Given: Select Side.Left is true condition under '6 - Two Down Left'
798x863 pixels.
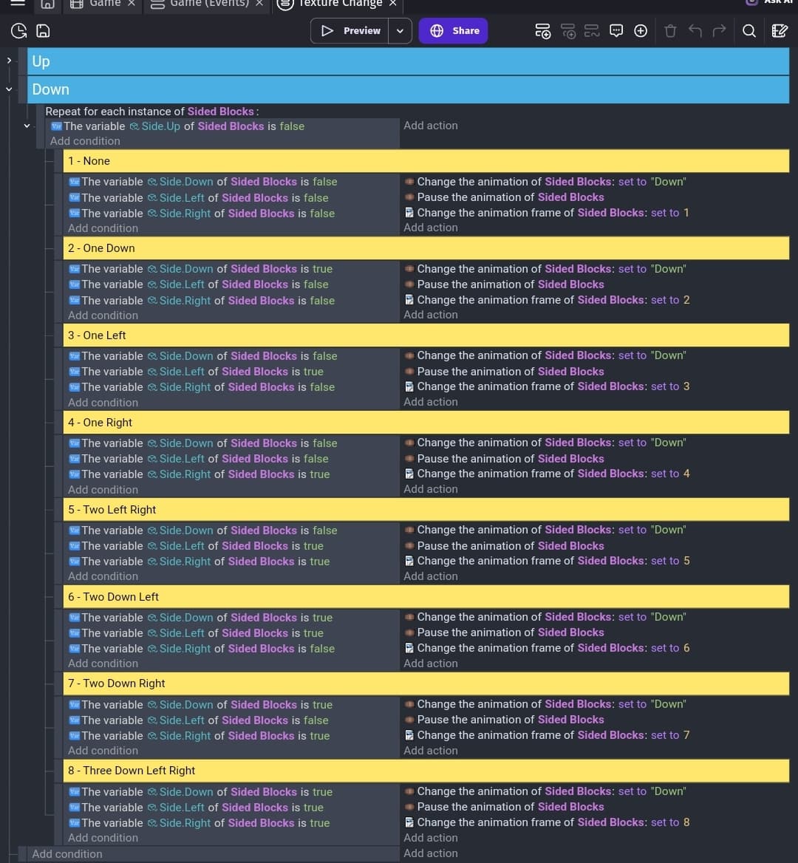Looking at the screenshot, I should [197, 633].
